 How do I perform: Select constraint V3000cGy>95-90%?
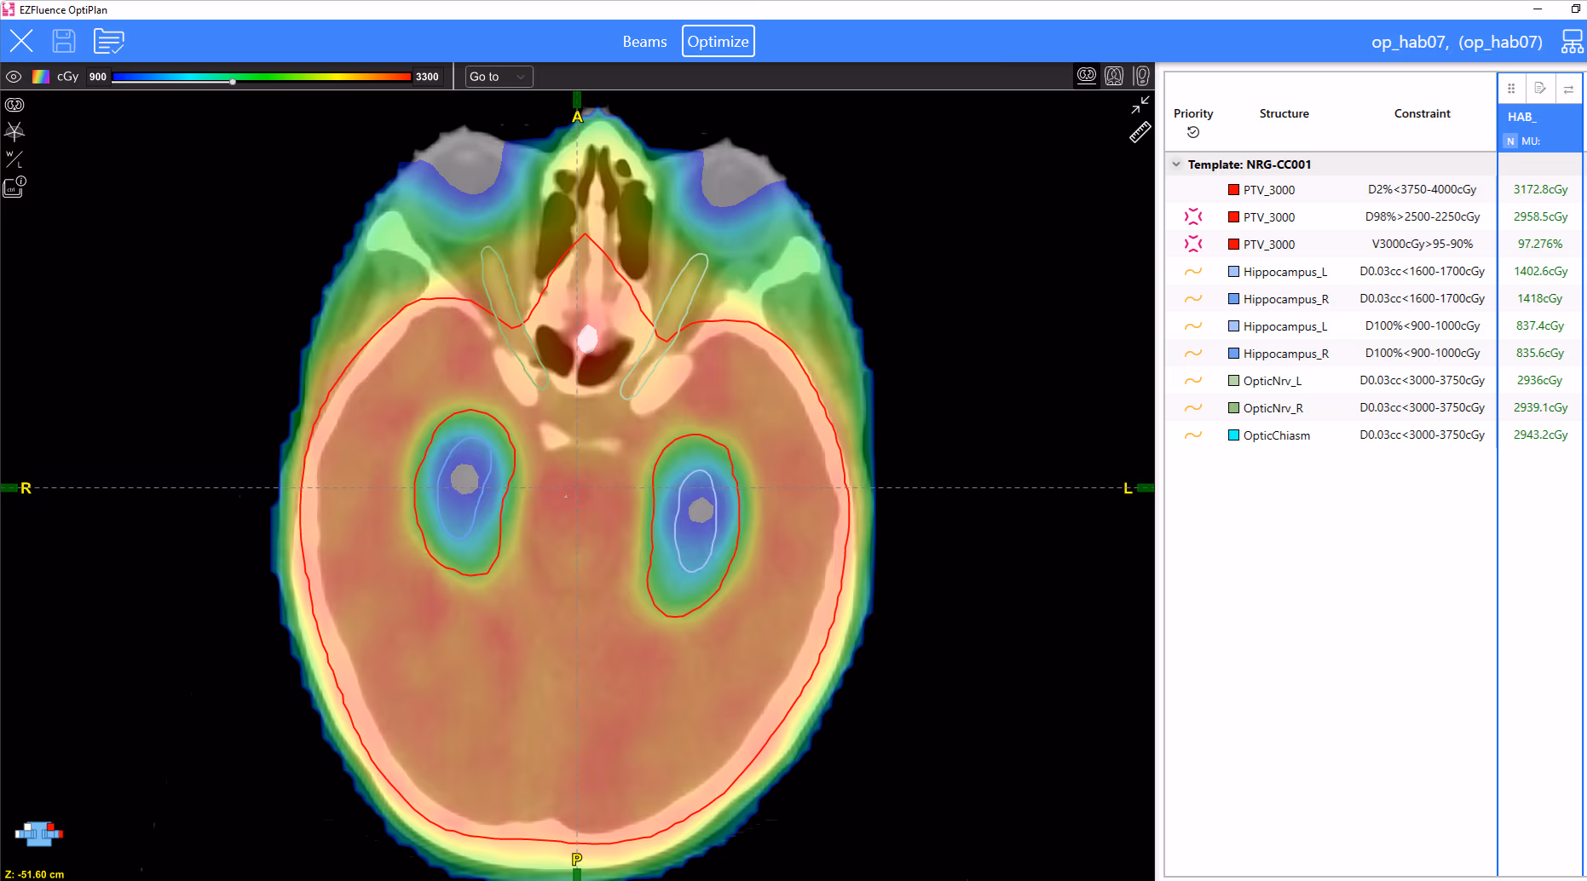1422,244
